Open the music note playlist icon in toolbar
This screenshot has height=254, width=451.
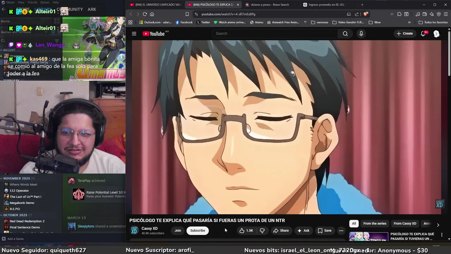(x=418, y=14)
